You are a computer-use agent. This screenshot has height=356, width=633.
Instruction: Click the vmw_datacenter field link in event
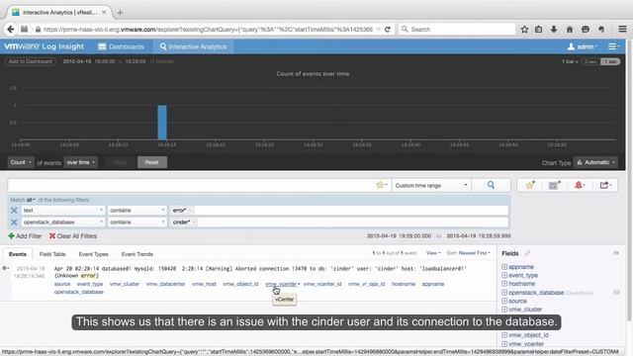[165, 284]
